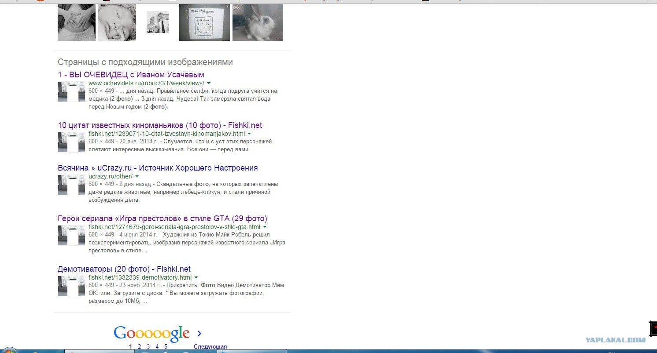This screenshot has width=657, height=353.
Task: Click the green URL fishki.net/1274679-geroi-seriala-igra-prestolov-v-stile-gta.html
Action: tap(174, 227)
